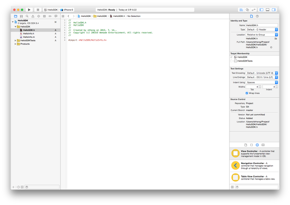Show the Symbol navigator
The image size is (290, 205).
click(x=21, y=16)
